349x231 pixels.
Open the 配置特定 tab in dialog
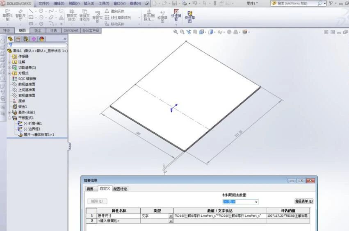120,189
